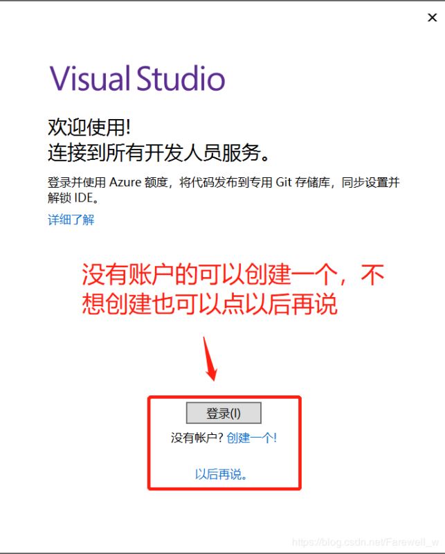Sign in with the gray 登录 button
The height and width of the screenshot is (554, 445).
tap(224, 413)
